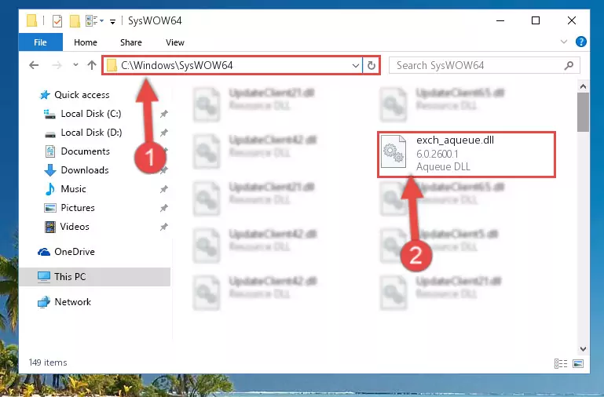
Task: Select OneDrive in navigation pane
Action: click(75, 252)
